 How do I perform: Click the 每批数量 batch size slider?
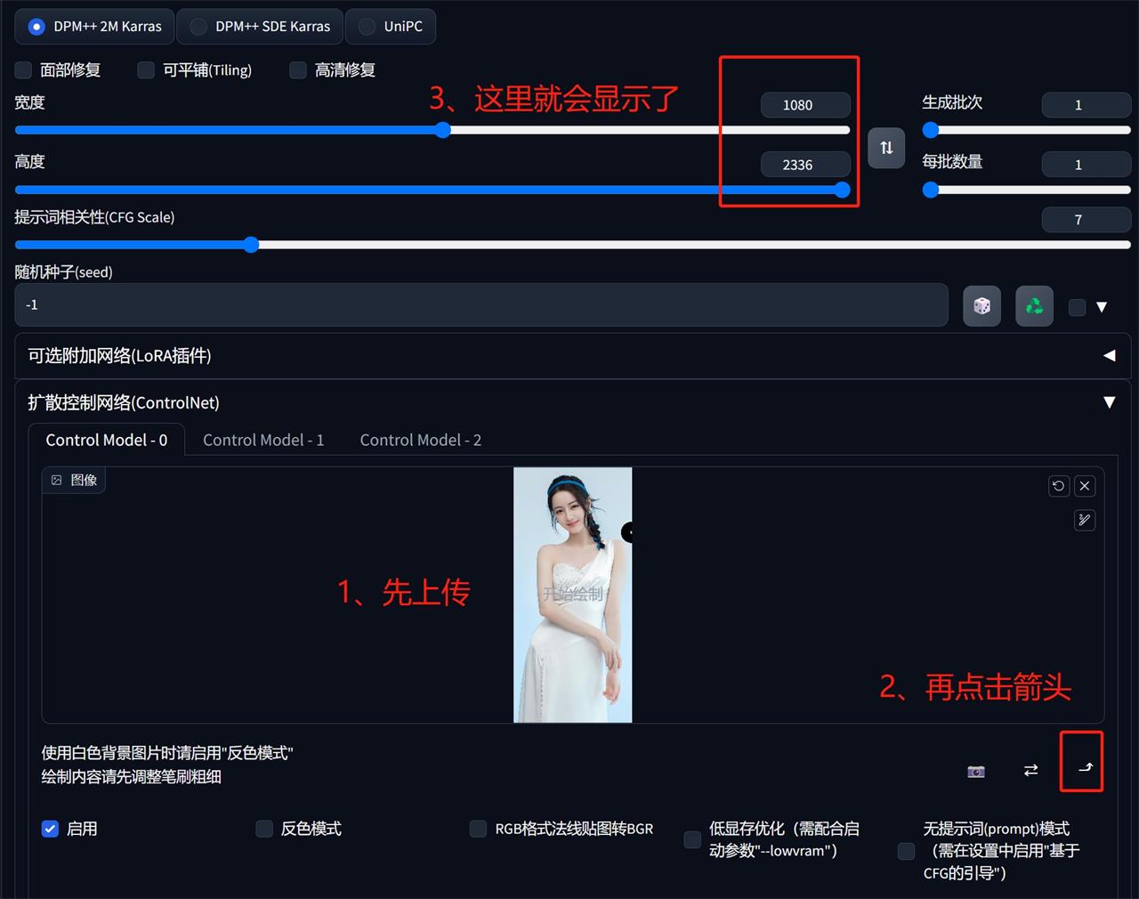click(1027, 190)
